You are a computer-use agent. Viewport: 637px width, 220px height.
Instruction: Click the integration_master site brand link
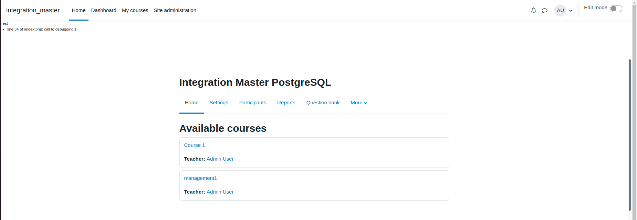(33, 10)
